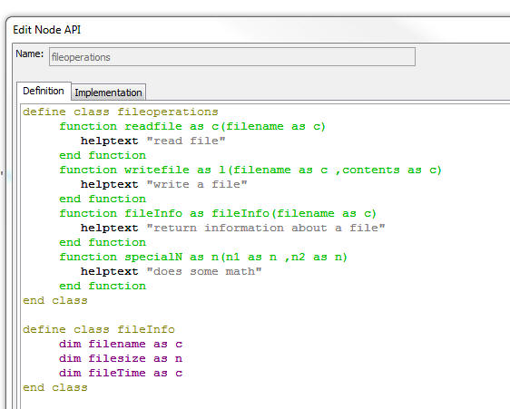
Task: Select the Definition tab
Action: tap(44, 91)
